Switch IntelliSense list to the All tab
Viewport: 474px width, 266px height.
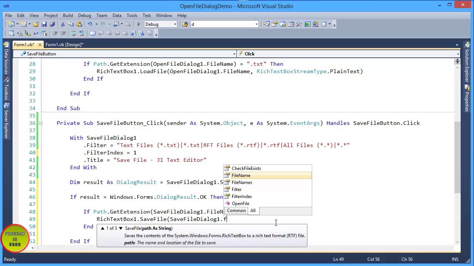pos(253,211)
